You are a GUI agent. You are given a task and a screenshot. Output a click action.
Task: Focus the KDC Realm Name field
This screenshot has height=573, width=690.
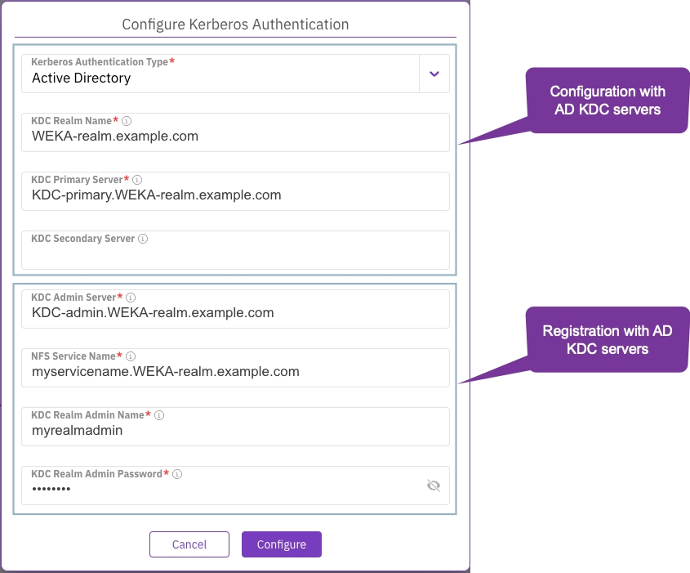coord(235,137)
